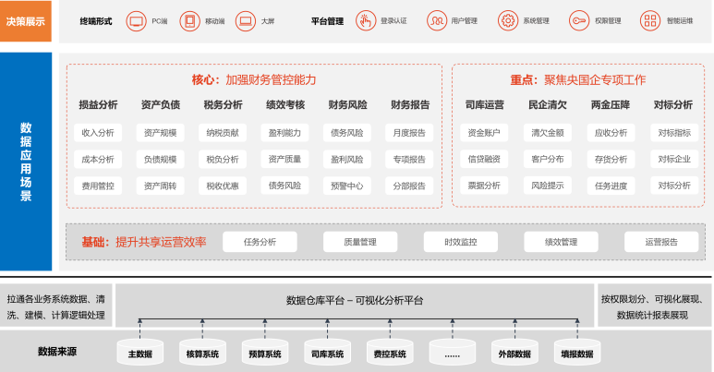Select the 决策展示 side tab
Image resolution: width=714 pixels, height=372 pixels.
(27, 20)
